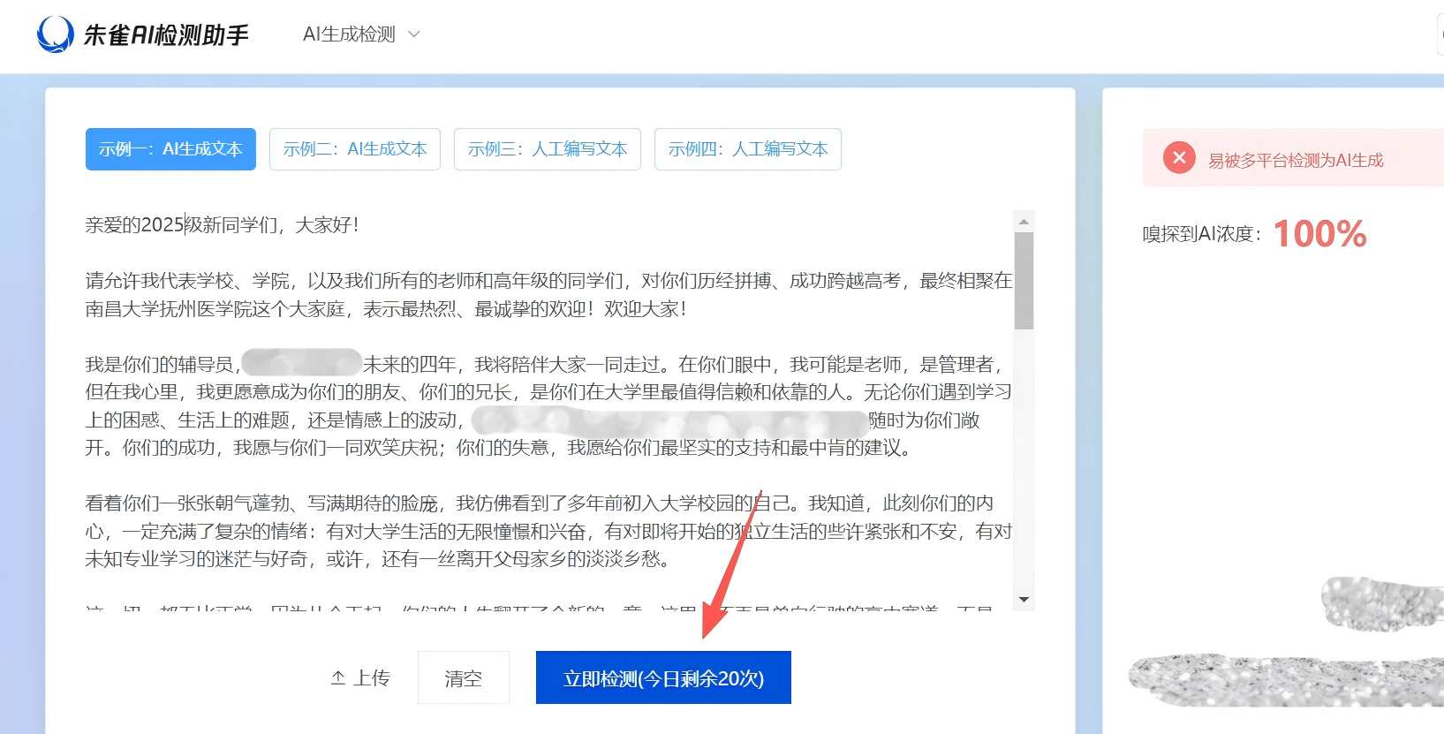The image size is (1444, 734).
Task: Open the AI生成检测 dropdown menu
Action: click(x=361, y=34)
